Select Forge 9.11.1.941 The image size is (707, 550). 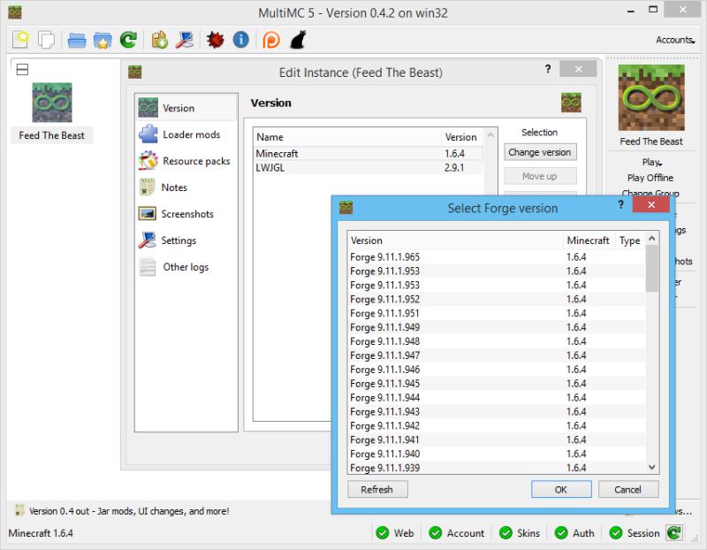498,439
